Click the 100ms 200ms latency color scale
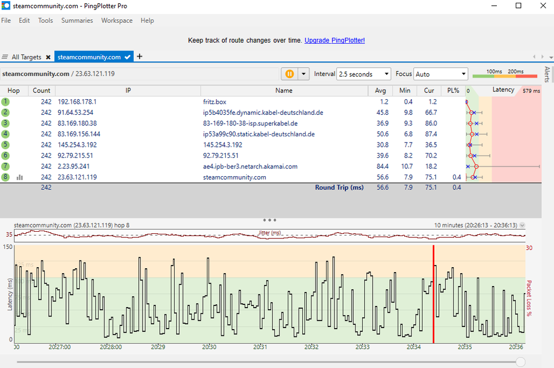Viewport: 554px width, 368px height. pos(505,74)
